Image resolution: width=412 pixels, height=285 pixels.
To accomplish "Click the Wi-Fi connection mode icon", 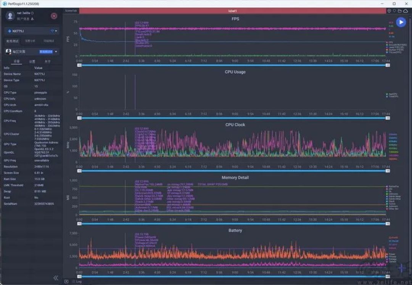I will (52, 31).
